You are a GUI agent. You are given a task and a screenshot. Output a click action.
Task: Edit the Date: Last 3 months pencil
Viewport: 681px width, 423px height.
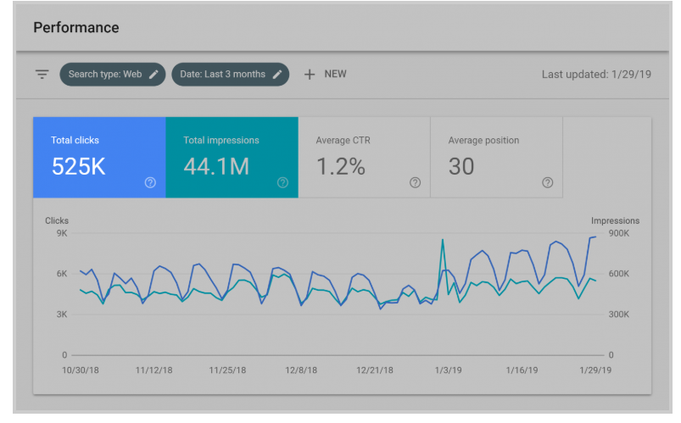coord(277,75)
